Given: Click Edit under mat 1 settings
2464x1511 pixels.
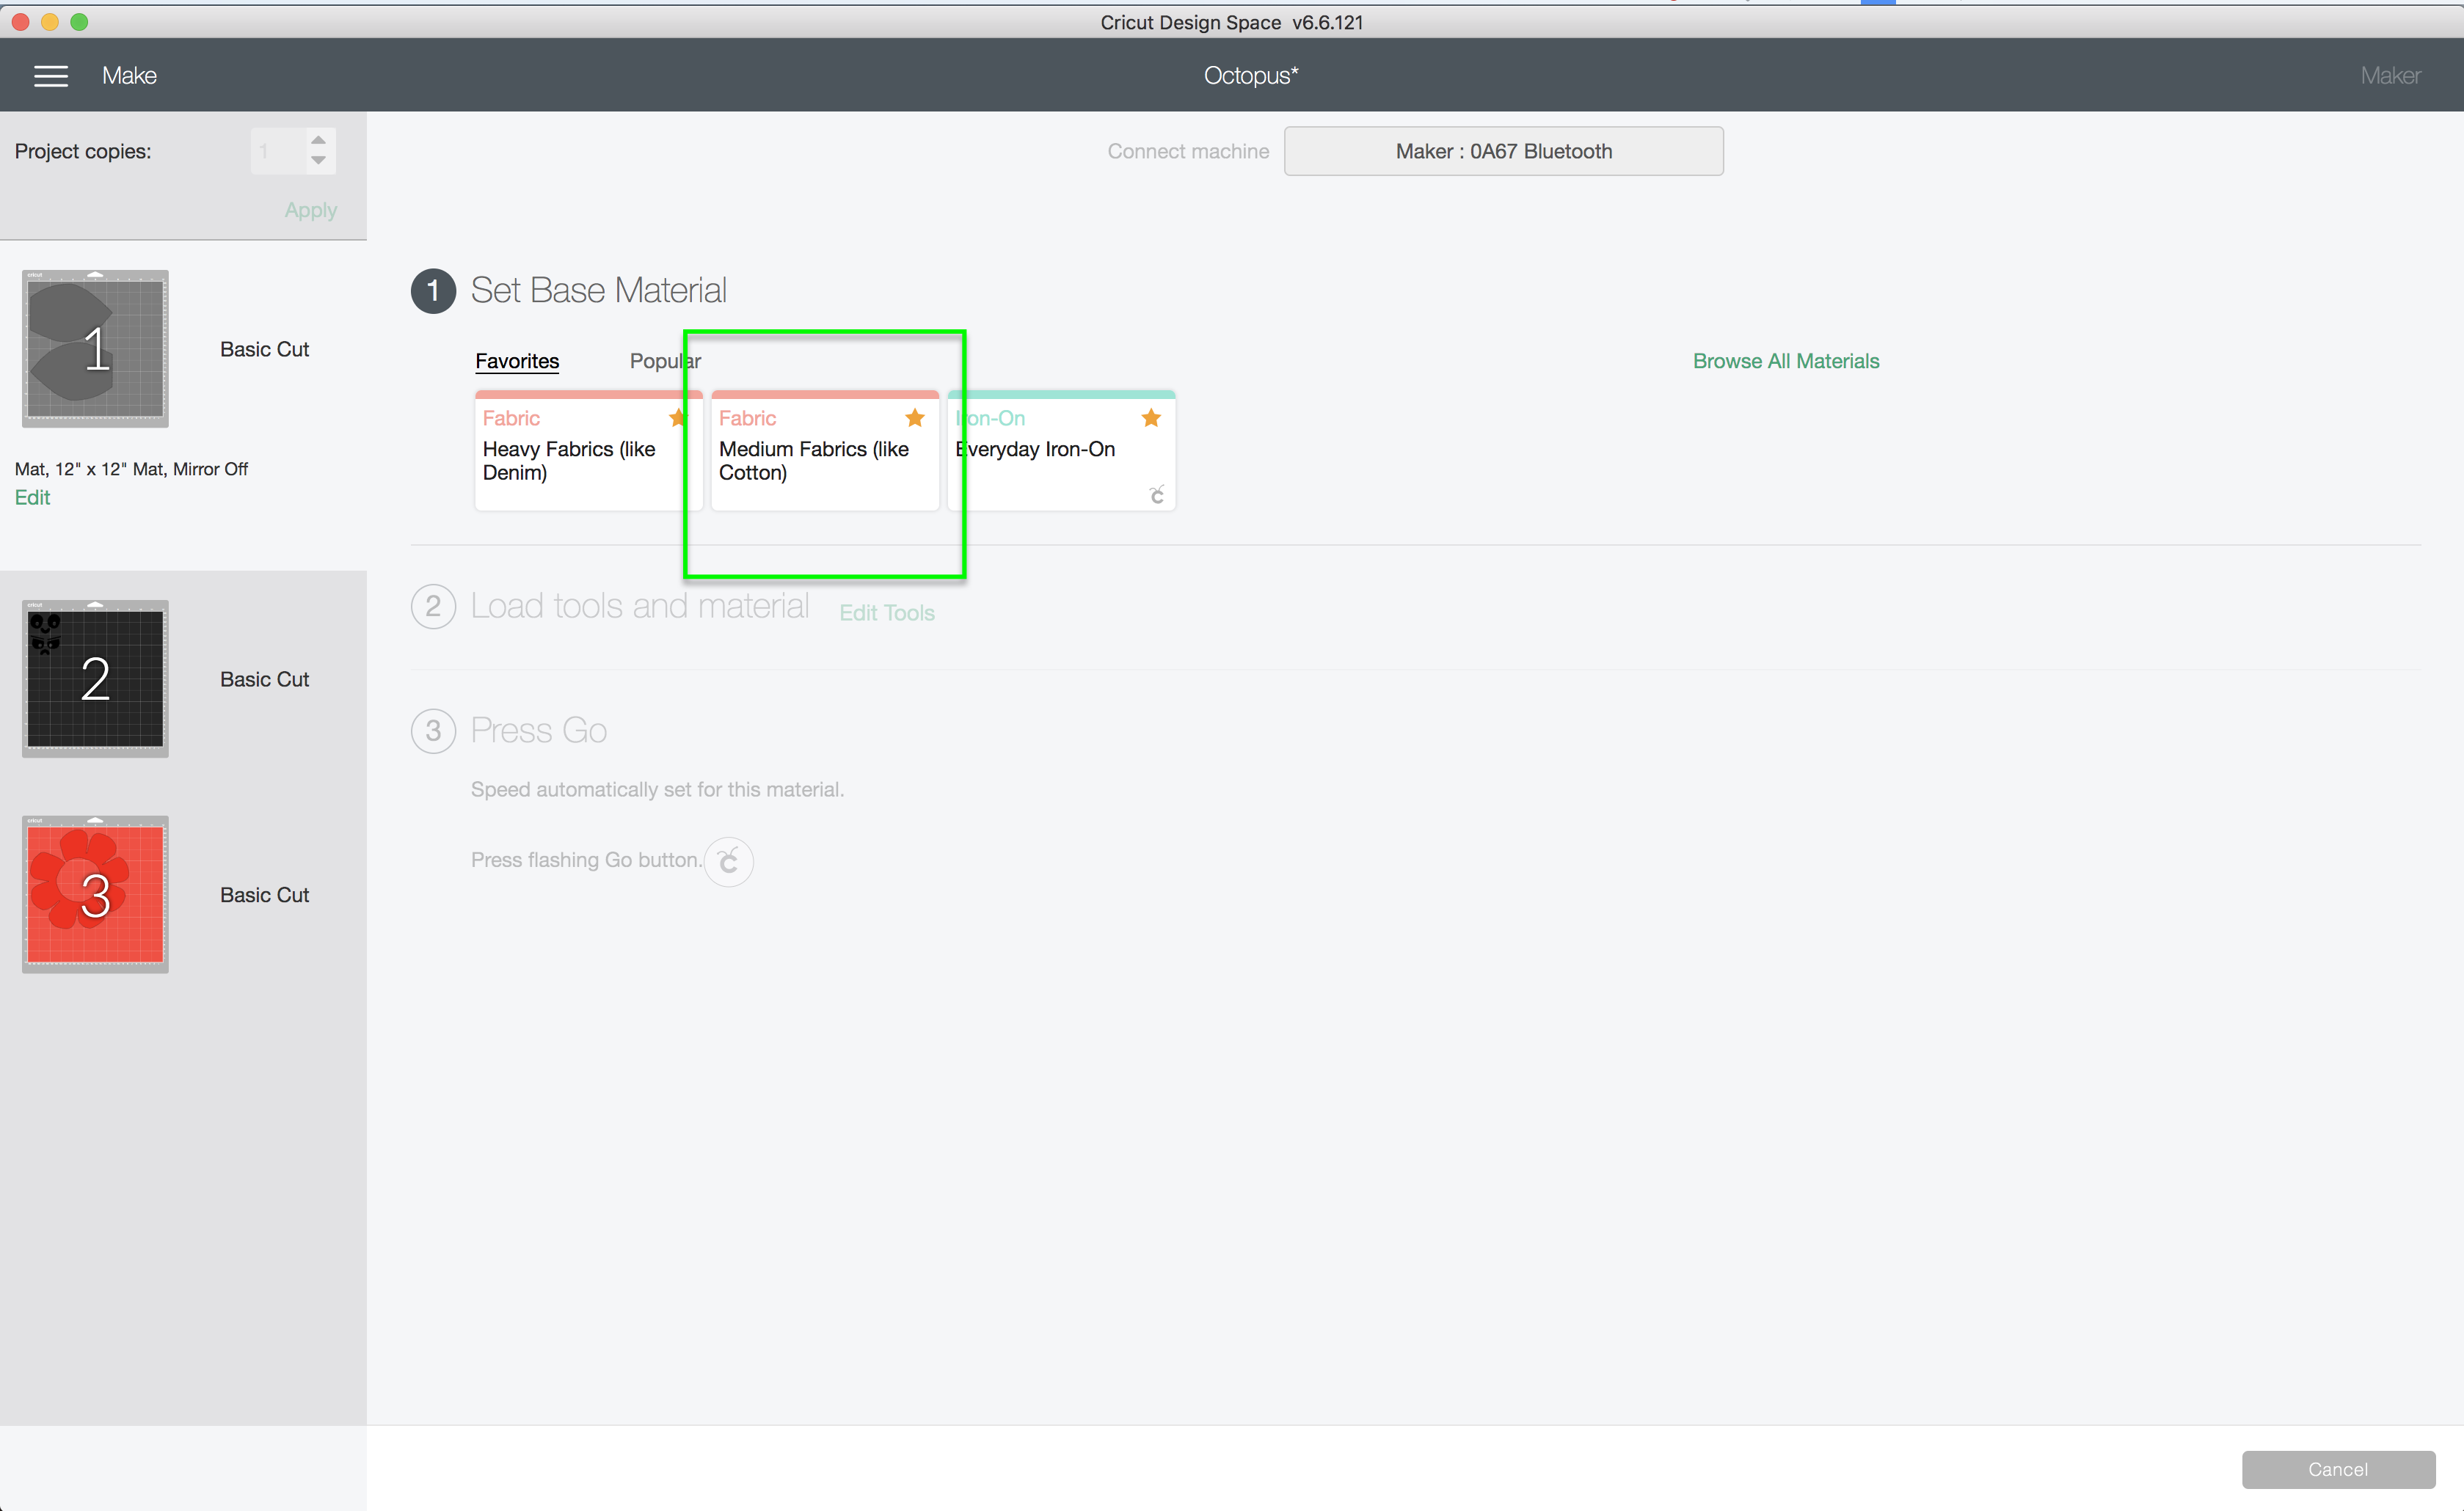Looking at the screenshot, I should [32, 497].
